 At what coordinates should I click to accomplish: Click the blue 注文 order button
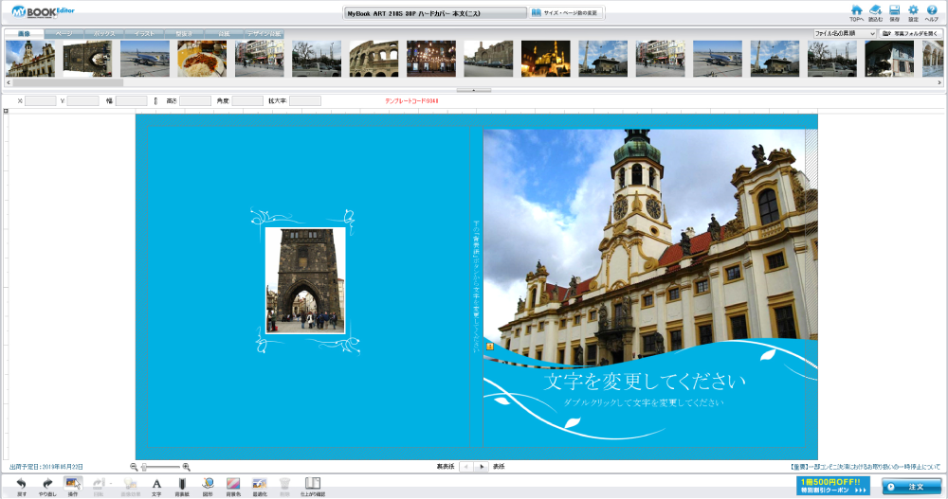click(x=911, y=486)
